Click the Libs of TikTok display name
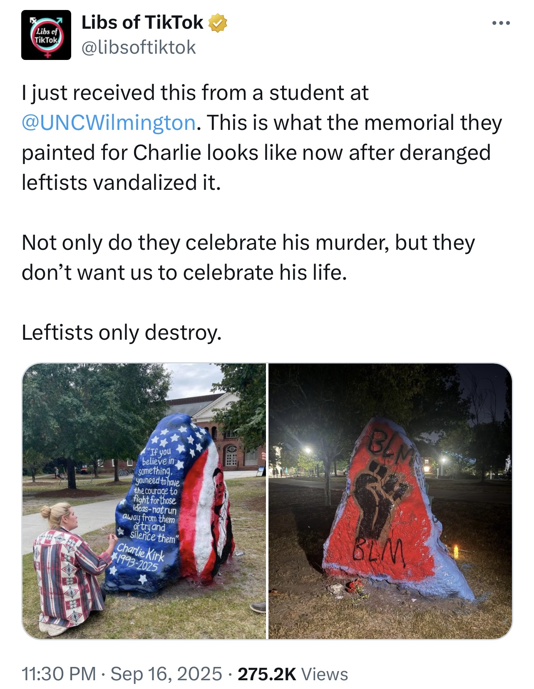534x689 pixels. [x=142, y=22]
